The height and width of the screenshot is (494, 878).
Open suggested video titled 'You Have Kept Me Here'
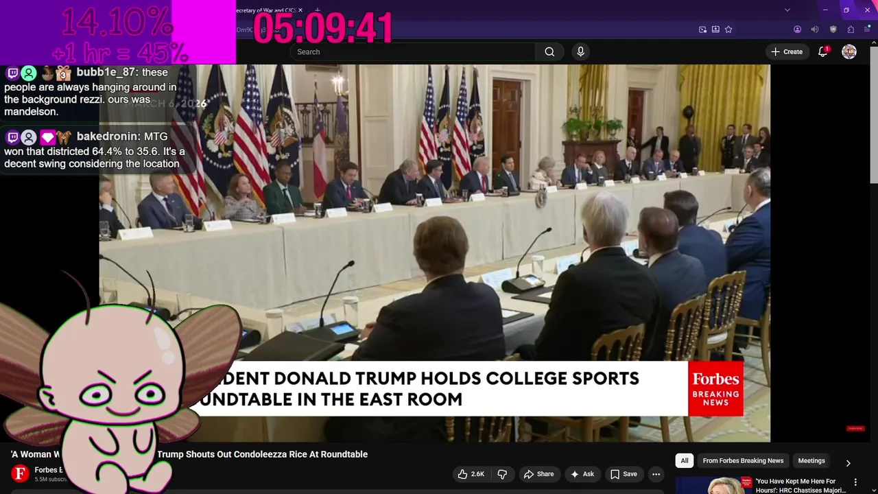point(800,486)
